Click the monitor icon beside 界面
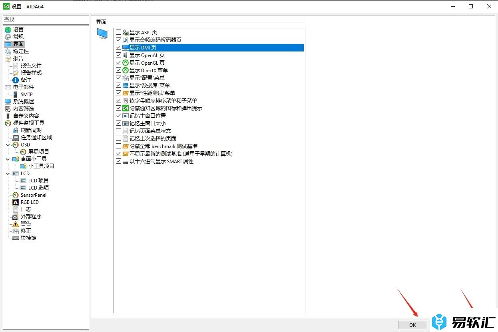 click(8, 44)
